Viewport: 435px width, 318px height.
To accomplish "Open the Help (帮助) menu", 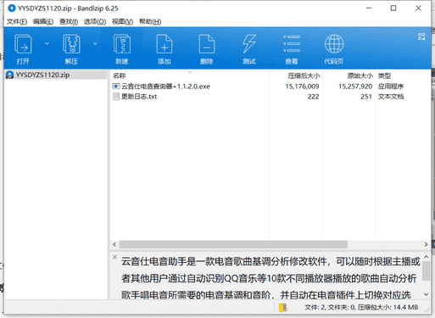I will point(150,21).
